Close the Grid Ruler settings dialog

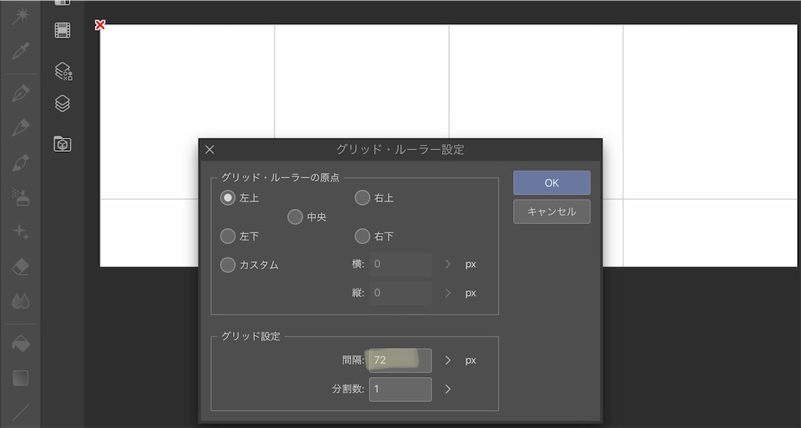click(x=210, y=149)
